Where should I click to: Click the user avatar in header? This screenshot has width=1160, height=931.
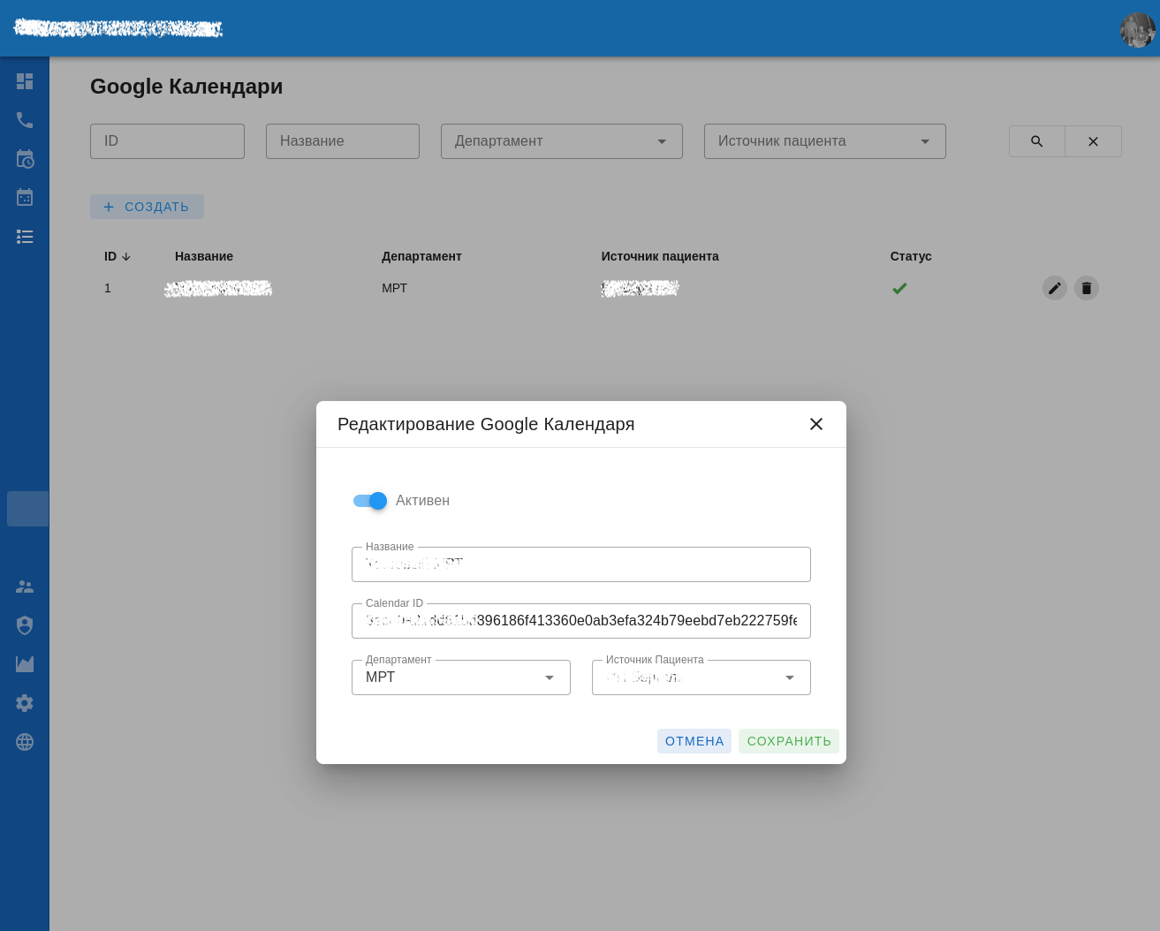[x=1137, y=29]
